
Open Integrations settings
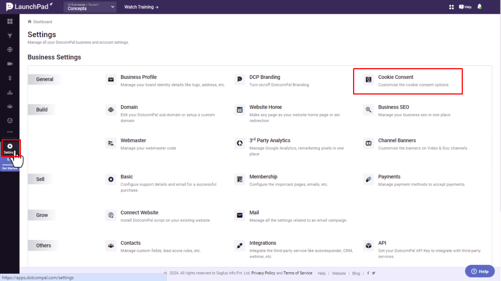263,243
